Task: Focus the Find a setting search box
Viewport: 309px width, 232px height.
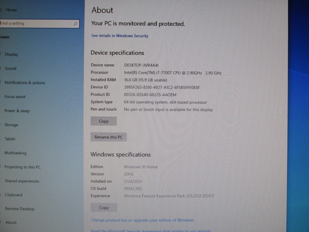Action: click(40, 24)
